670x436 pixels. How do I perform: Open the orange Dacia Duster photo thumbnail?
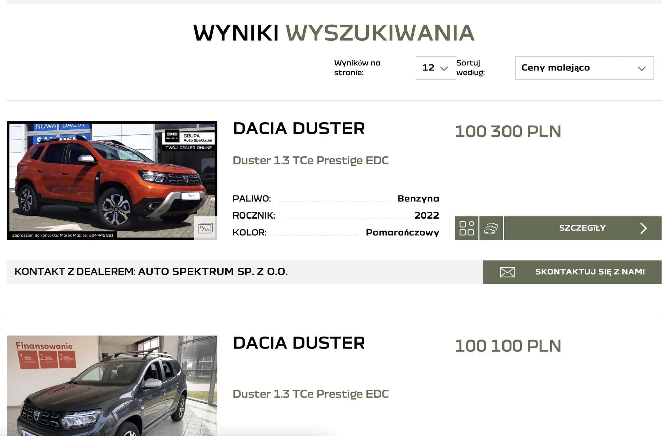click(112, 181)
